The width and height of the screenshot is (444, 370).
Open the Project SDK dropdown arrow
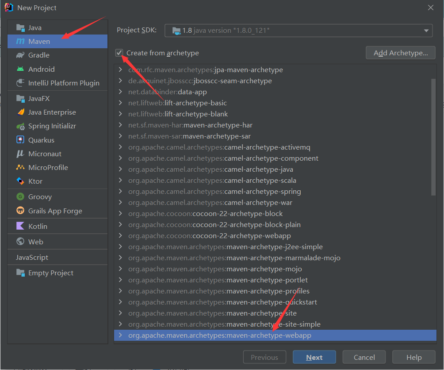pyautogui.click(x=426, y=31)
